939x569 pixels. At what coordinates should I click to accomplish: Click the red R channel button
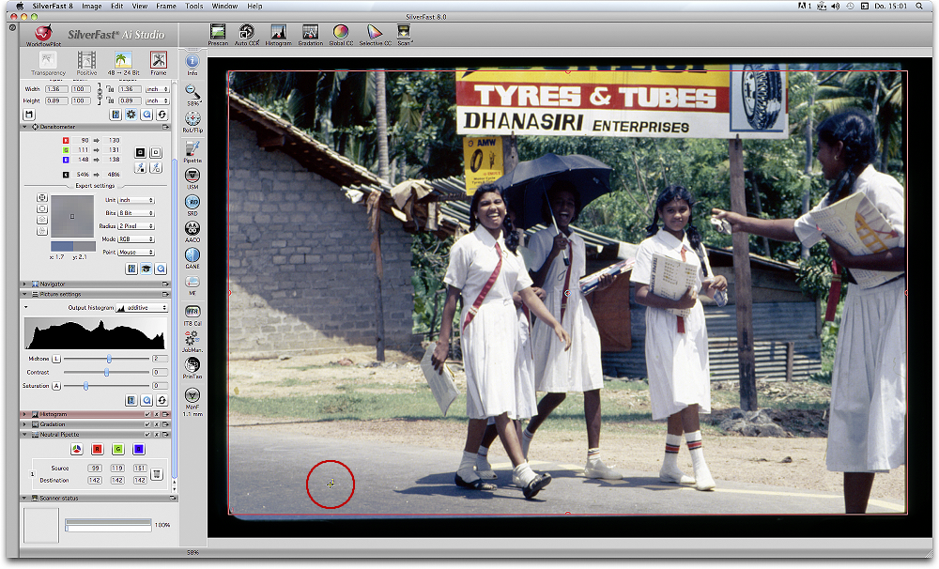pos(97,449)
